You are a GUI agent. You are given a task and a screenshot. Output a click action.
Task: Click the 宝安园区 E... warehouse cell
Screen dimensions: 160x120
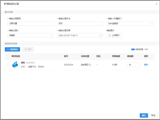click(86, 65)
